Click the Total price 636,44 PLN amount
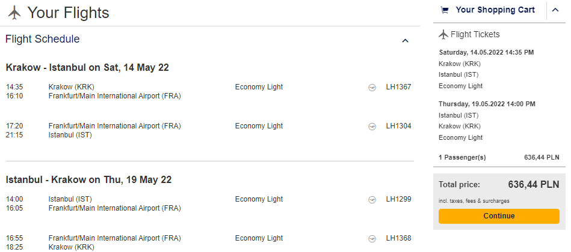571x252 pixels. click(534, 184)
